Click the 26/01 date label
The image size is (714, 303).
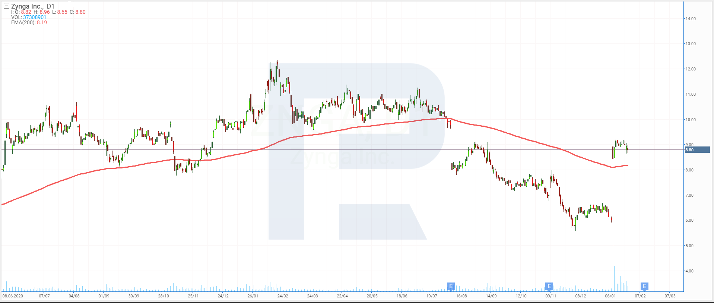click(253, 296)
